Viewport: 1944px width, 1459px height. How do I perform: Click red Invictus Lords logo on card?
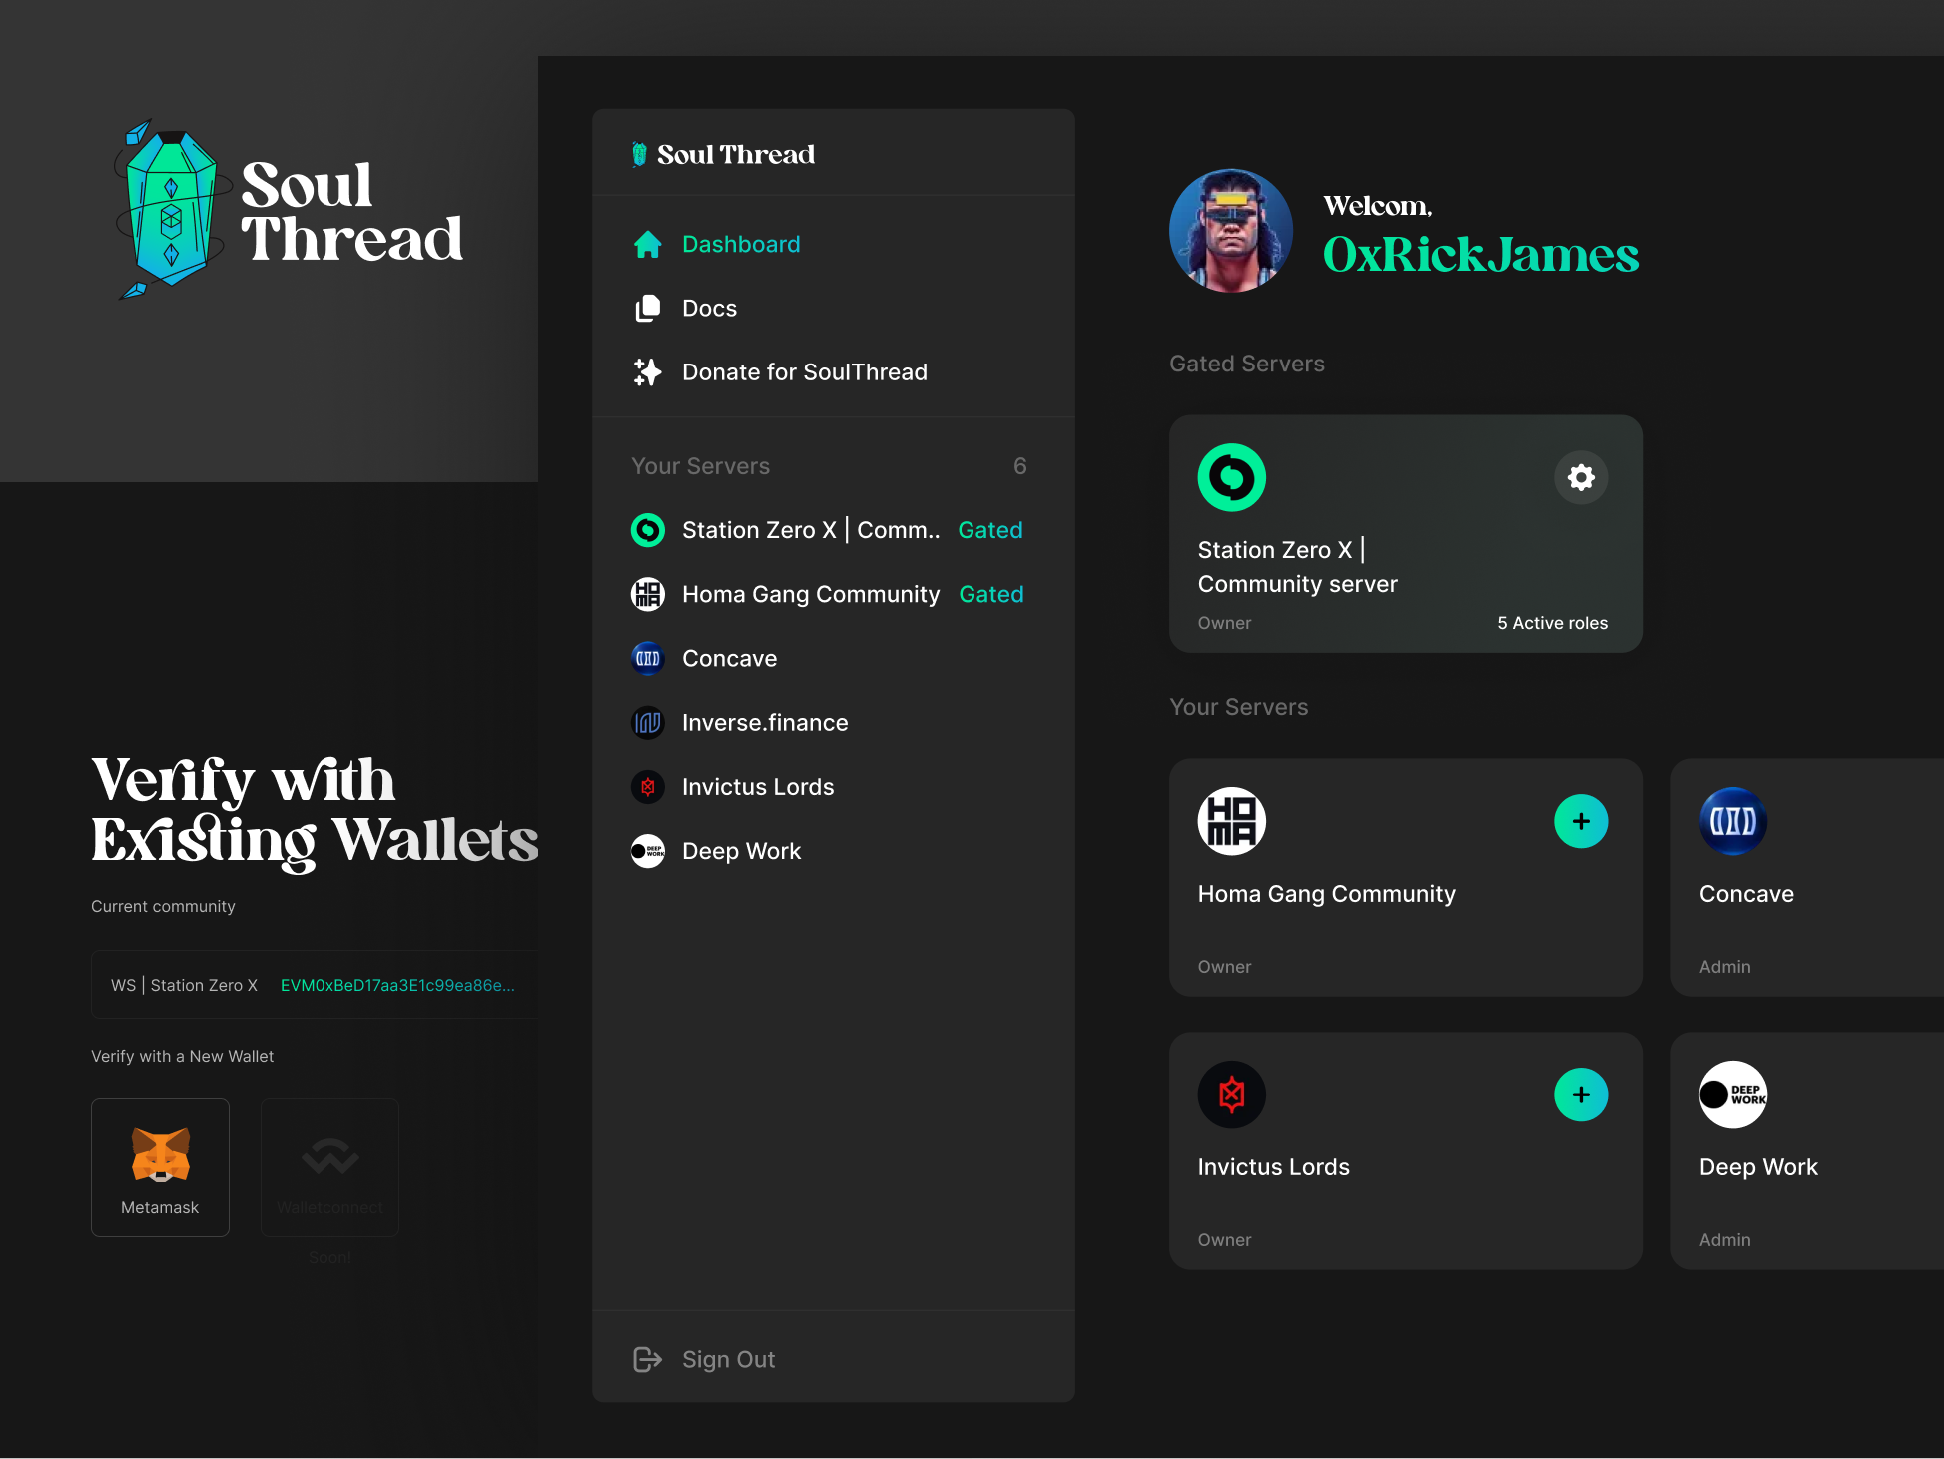[x=1232, y=1094]
